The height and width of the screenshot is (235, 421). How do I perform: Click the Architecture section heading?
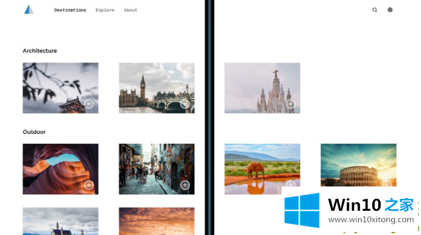(x=40, y=51)
